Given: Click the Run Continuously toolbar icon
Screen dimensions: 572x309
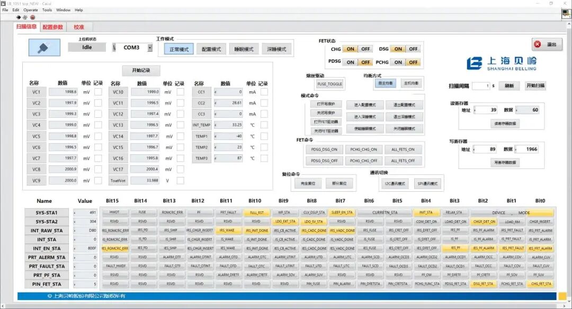Looking at the screenshot, I should tap(25, 17).
